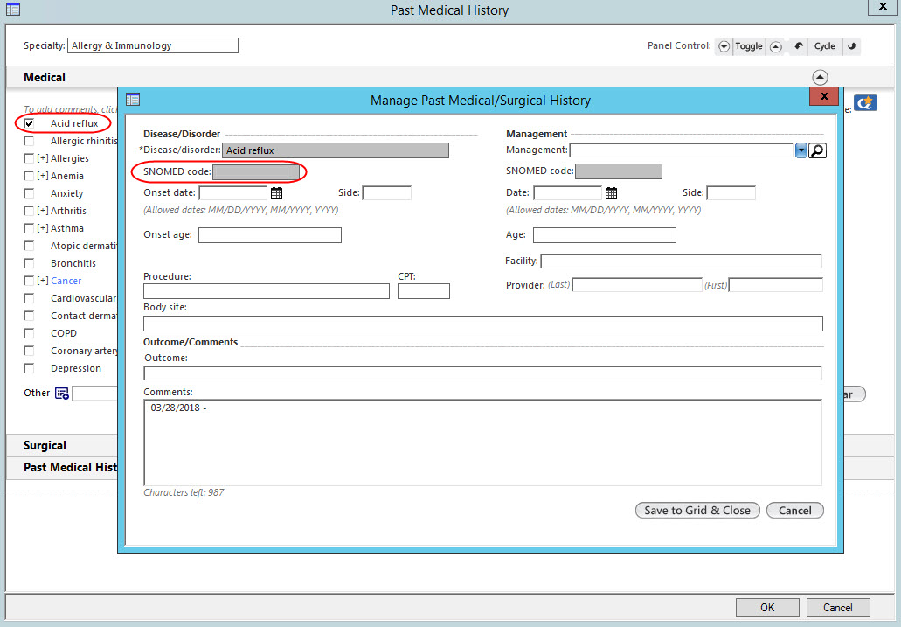This screenshot has width=901, height=627.
Task: Click Provider Last name field
Action: coord(637,285)
